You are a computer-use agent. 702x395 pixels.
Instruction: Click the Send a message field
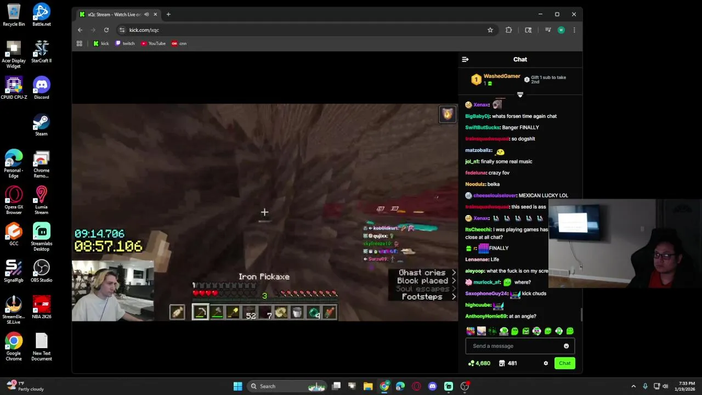520,346
